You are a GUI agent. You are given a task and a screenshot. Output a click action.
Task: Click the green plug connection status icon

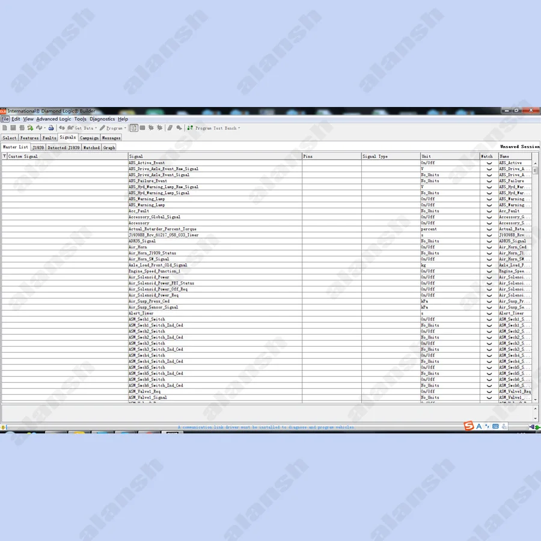click(x=537, y=427)
